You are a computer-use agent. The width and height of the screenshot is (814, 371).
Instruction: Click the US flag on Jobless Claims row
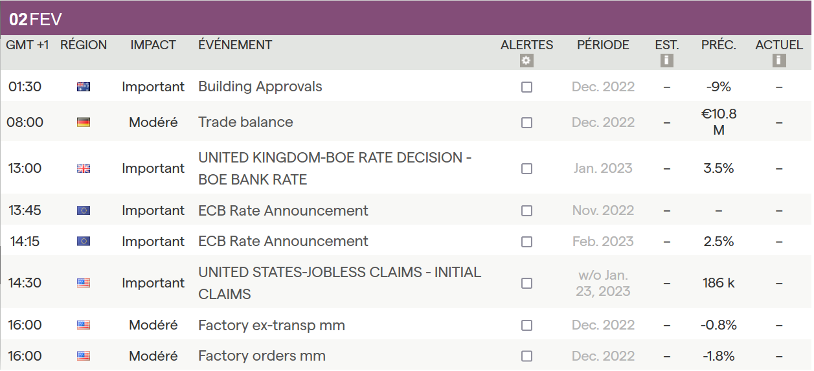coord(84,283)
